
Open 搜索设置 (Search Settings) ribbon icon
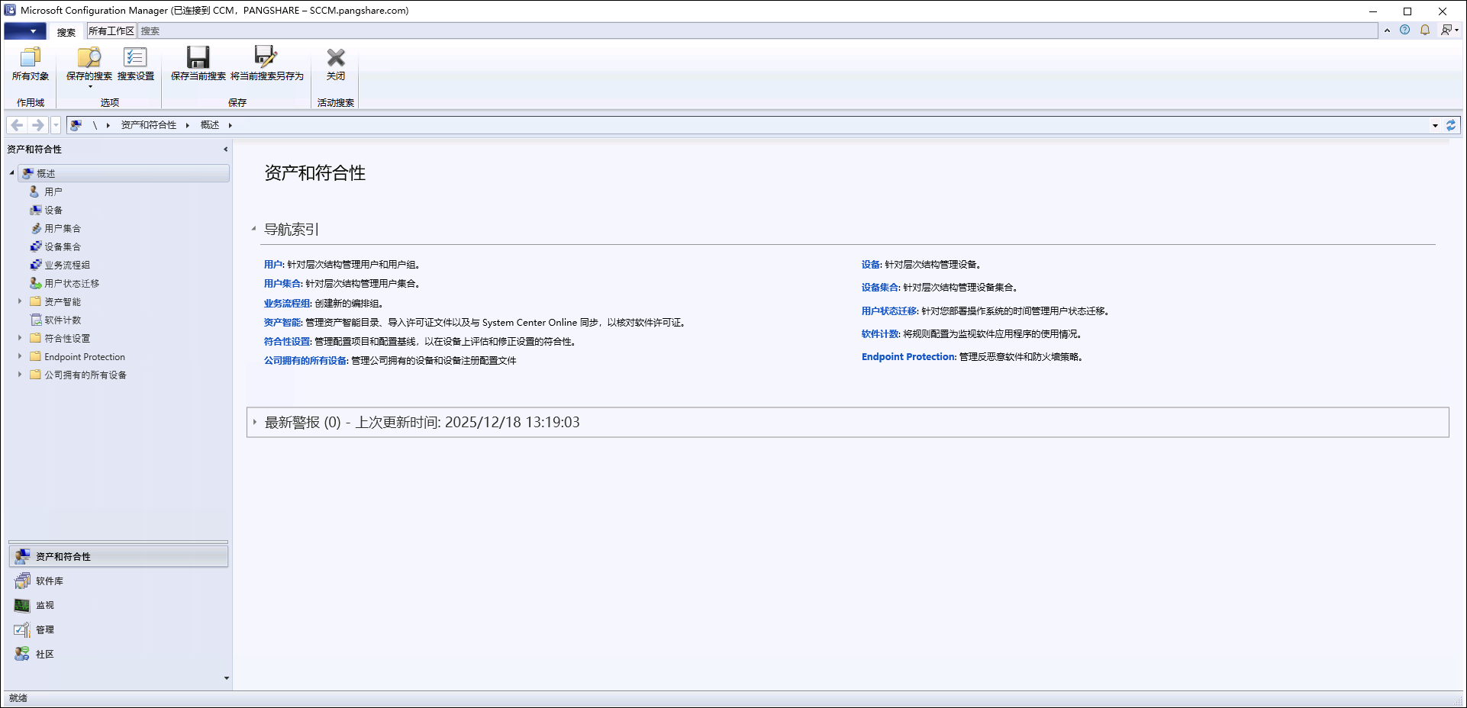136,63
